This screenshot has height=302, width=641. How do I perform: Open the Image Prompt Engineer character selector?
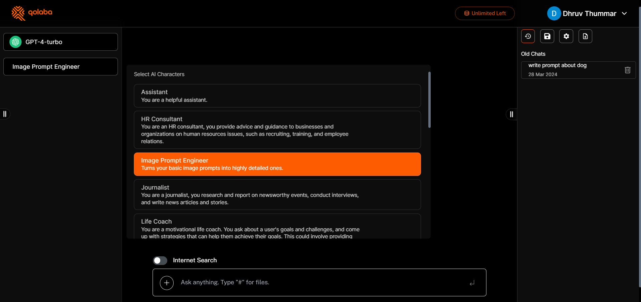click(x=60, y=67)
